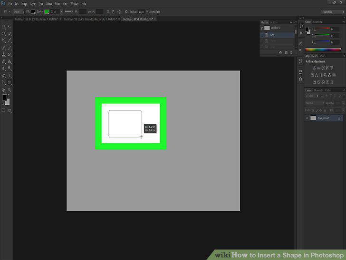Switch to Untitled-1 document tab

(36, 19)
